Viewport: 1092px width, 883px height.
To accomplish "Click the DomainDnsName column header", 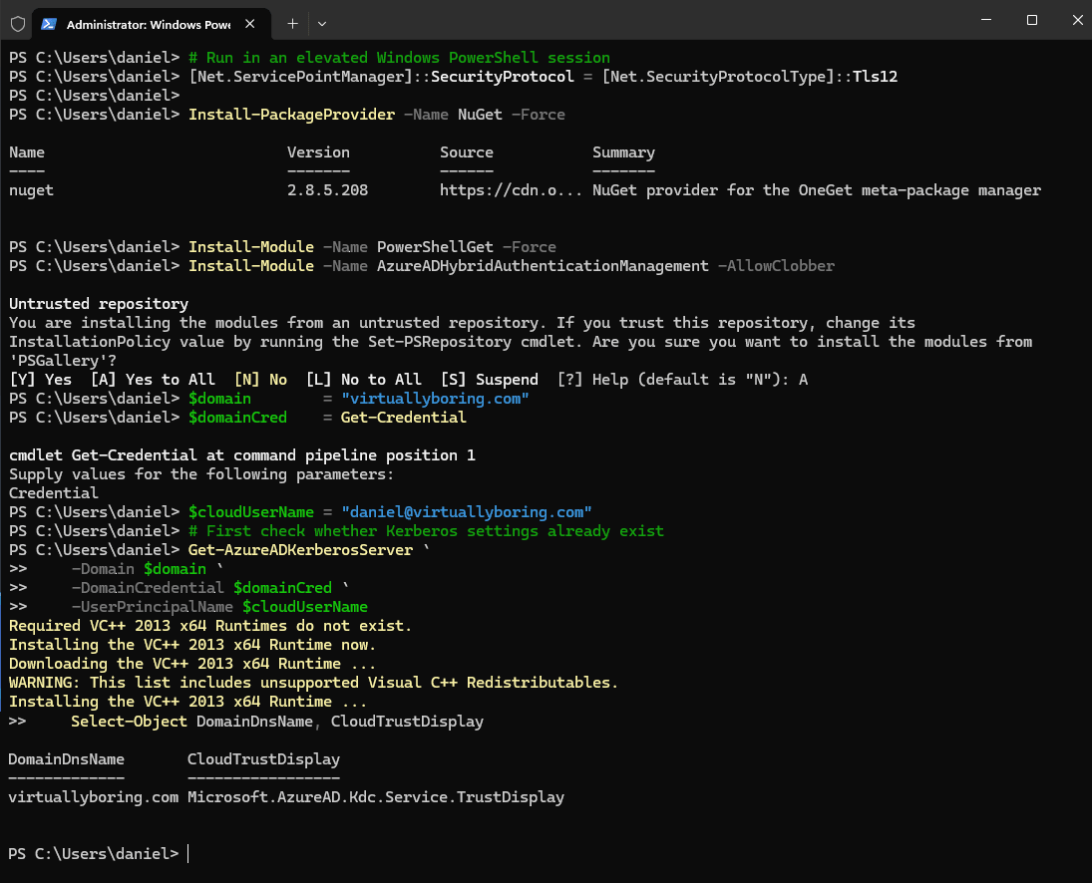I will 66,759.
